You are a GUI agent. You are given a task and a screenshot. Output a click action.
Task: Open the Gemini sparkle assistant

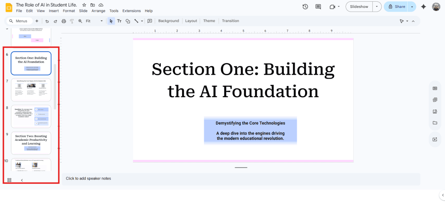pos(423,7)
